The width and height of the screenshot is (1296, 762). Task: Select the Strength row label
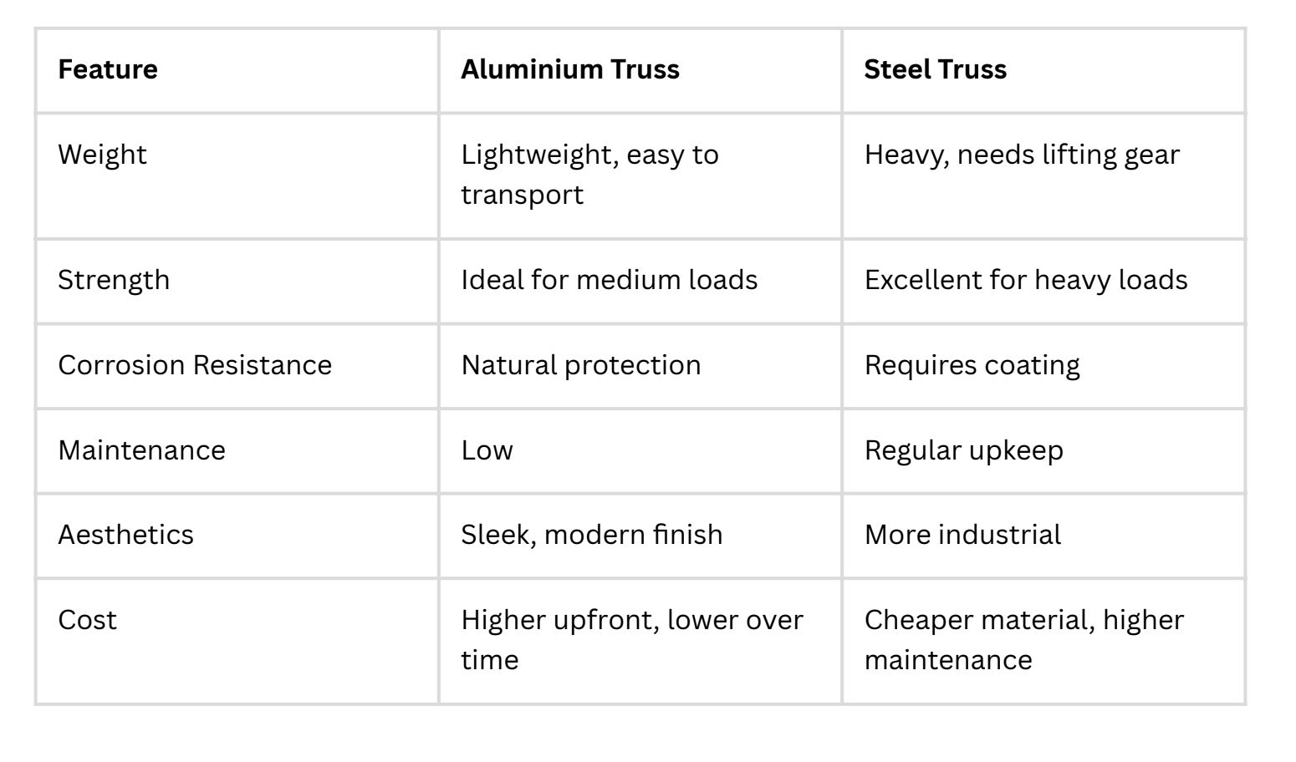[114, 280]
